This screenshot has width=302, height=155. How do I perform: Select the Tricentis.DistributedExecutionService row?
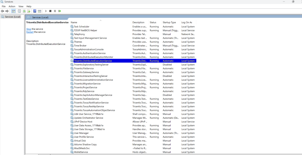click(133, 61)
